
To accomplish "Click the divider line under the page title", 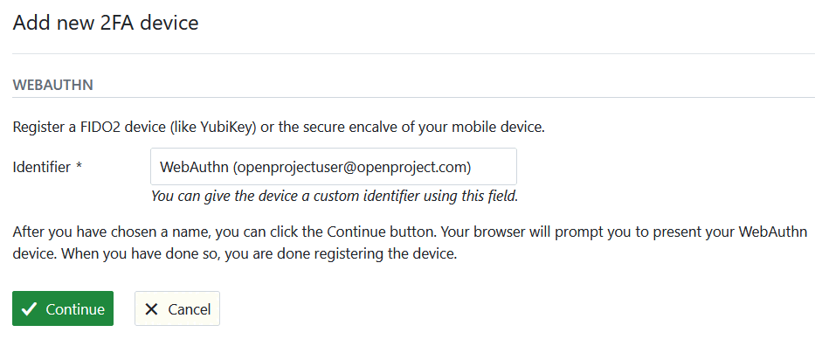I will [x=407, y=54].
